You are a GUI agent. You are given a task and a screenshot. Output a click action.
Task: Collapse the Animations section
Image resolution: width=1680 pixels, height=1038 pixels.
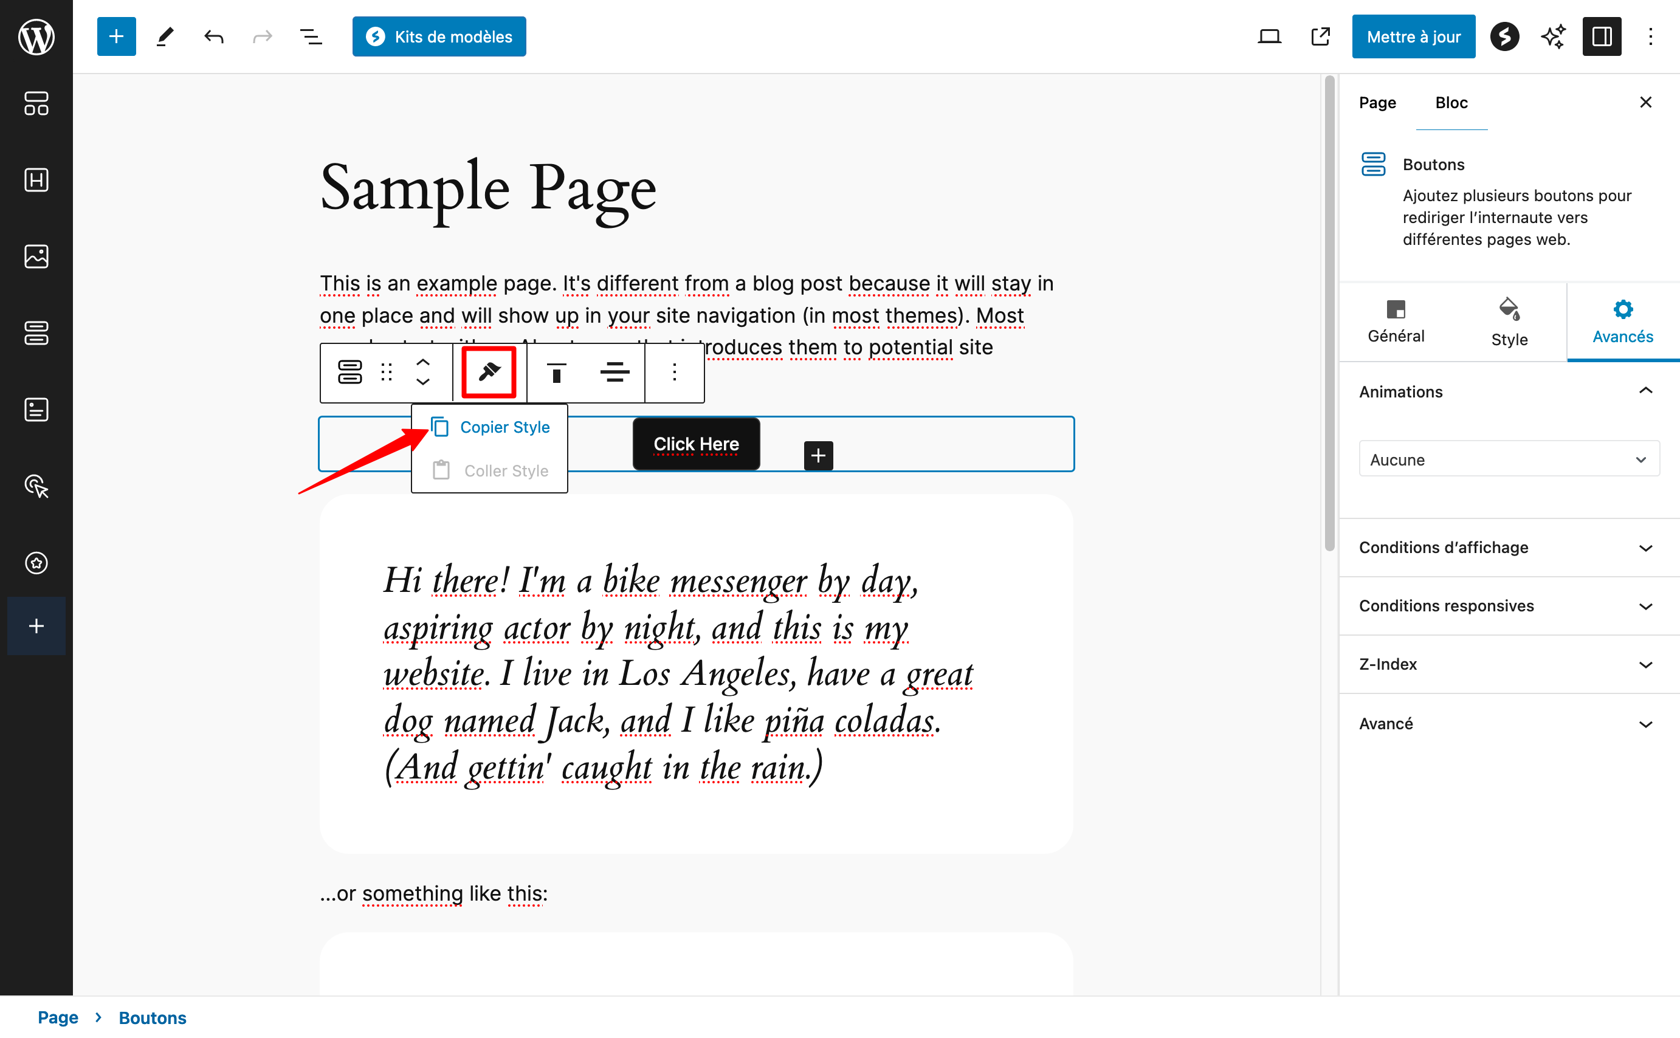(x=1645, y=391)
